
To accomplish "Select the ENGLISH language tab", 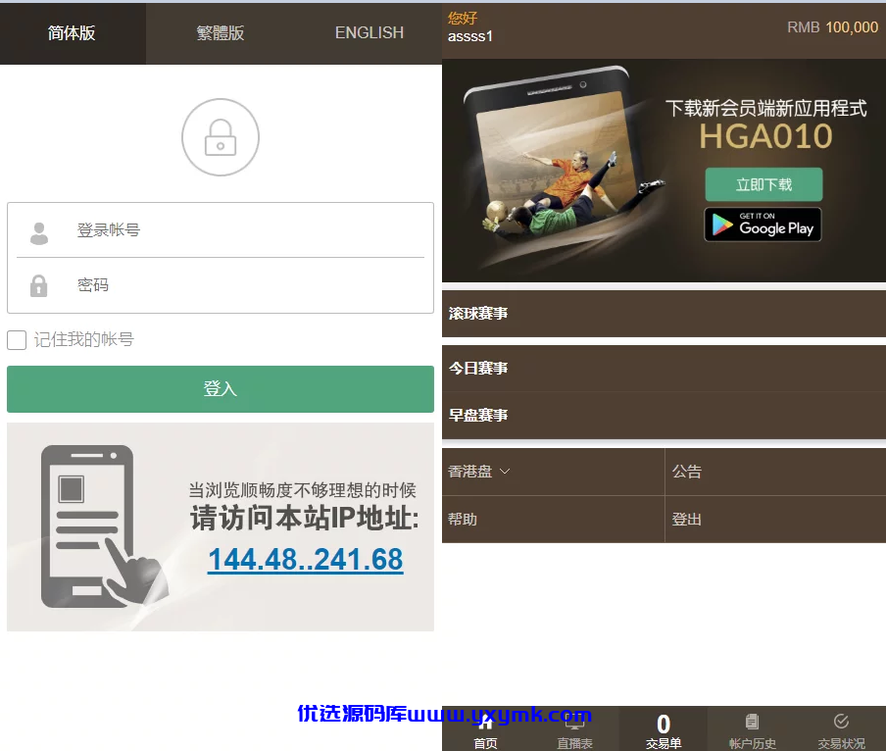I will click(369, 33).
